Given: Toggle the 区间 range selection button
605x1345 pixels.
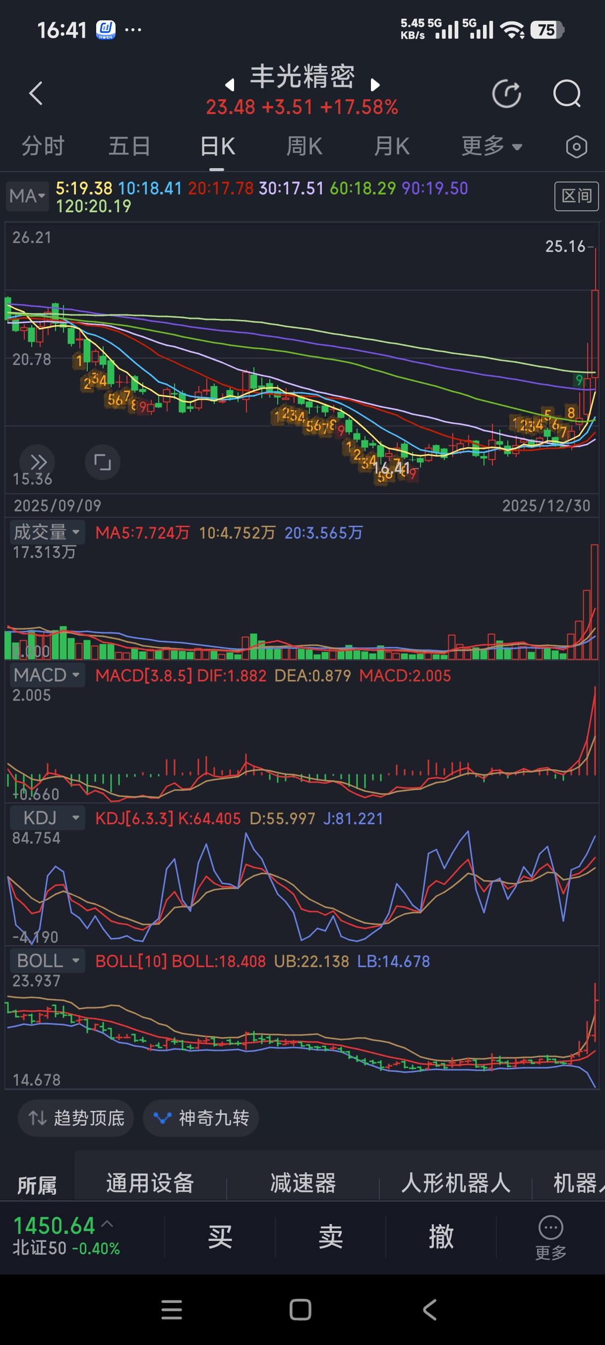Looking at the screenshot, I should (576, 196).
